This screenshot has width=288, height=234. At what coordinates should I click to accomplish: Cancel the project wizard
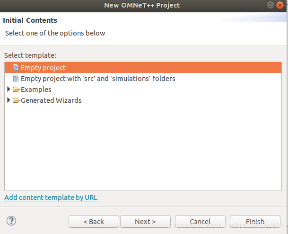tap(200, 222)
